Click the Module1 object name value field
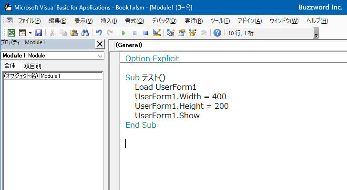The width and height of the screenshot is (347, 190). pyautogui.click(x=71, y=76)
